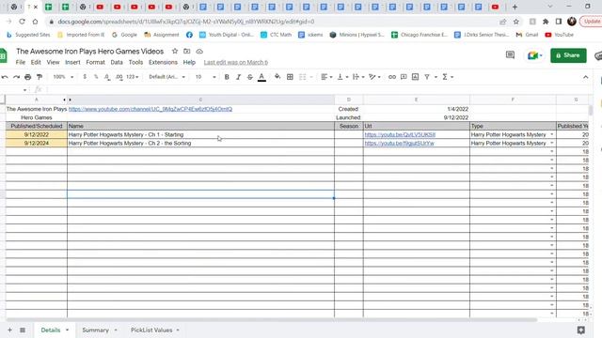Open the Help menu
Viewport: 602px width, 338px height.
pos(189,62)
